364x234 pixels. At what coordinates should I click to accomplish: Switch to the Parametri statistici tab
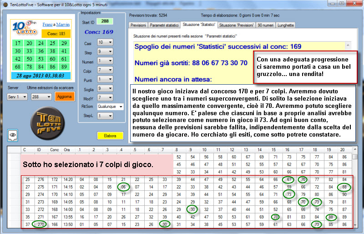click(x=164, y=25)
